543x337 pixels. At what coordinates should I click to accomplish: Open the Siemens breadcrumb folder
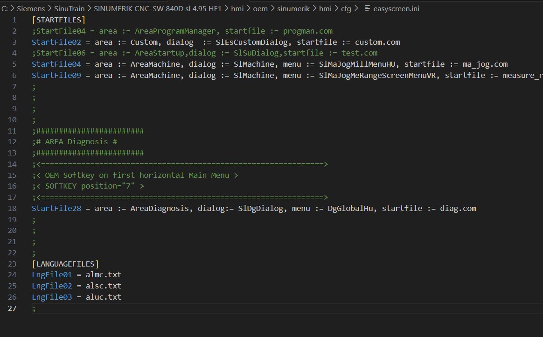click(x=31, y=9)
